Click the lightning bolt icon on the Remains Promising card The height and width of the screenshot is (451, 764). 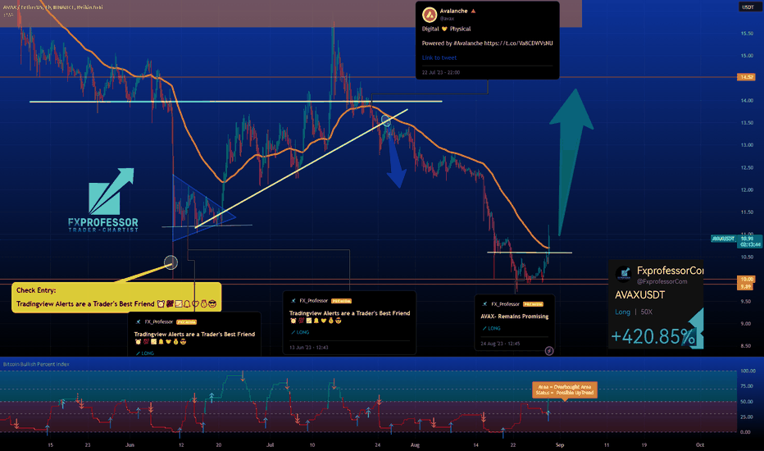click(x=549, y=351)
